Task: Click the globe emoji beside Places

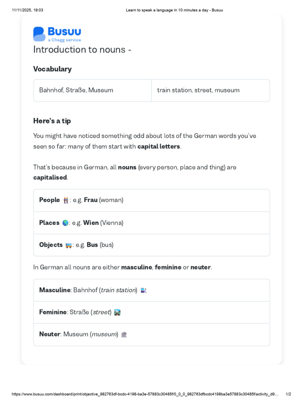Action: [65, 223]
